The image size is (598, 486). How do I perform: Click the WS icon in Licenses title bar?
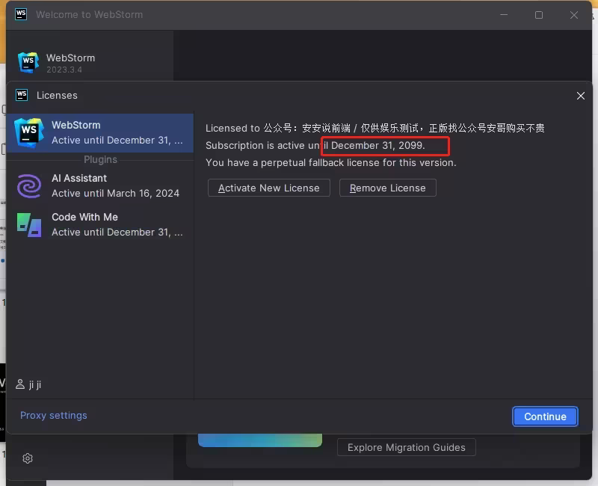pos(22,95)
